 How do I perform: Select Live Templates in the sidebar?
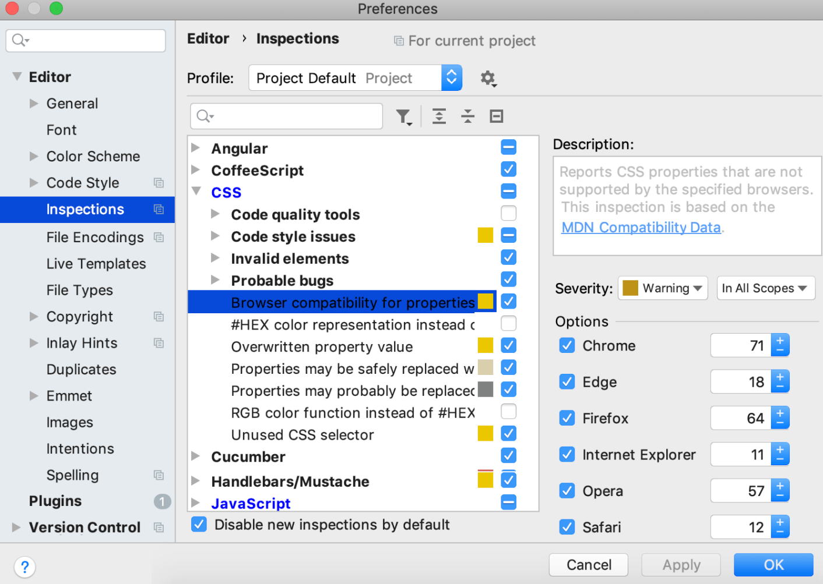coord(96,263)
